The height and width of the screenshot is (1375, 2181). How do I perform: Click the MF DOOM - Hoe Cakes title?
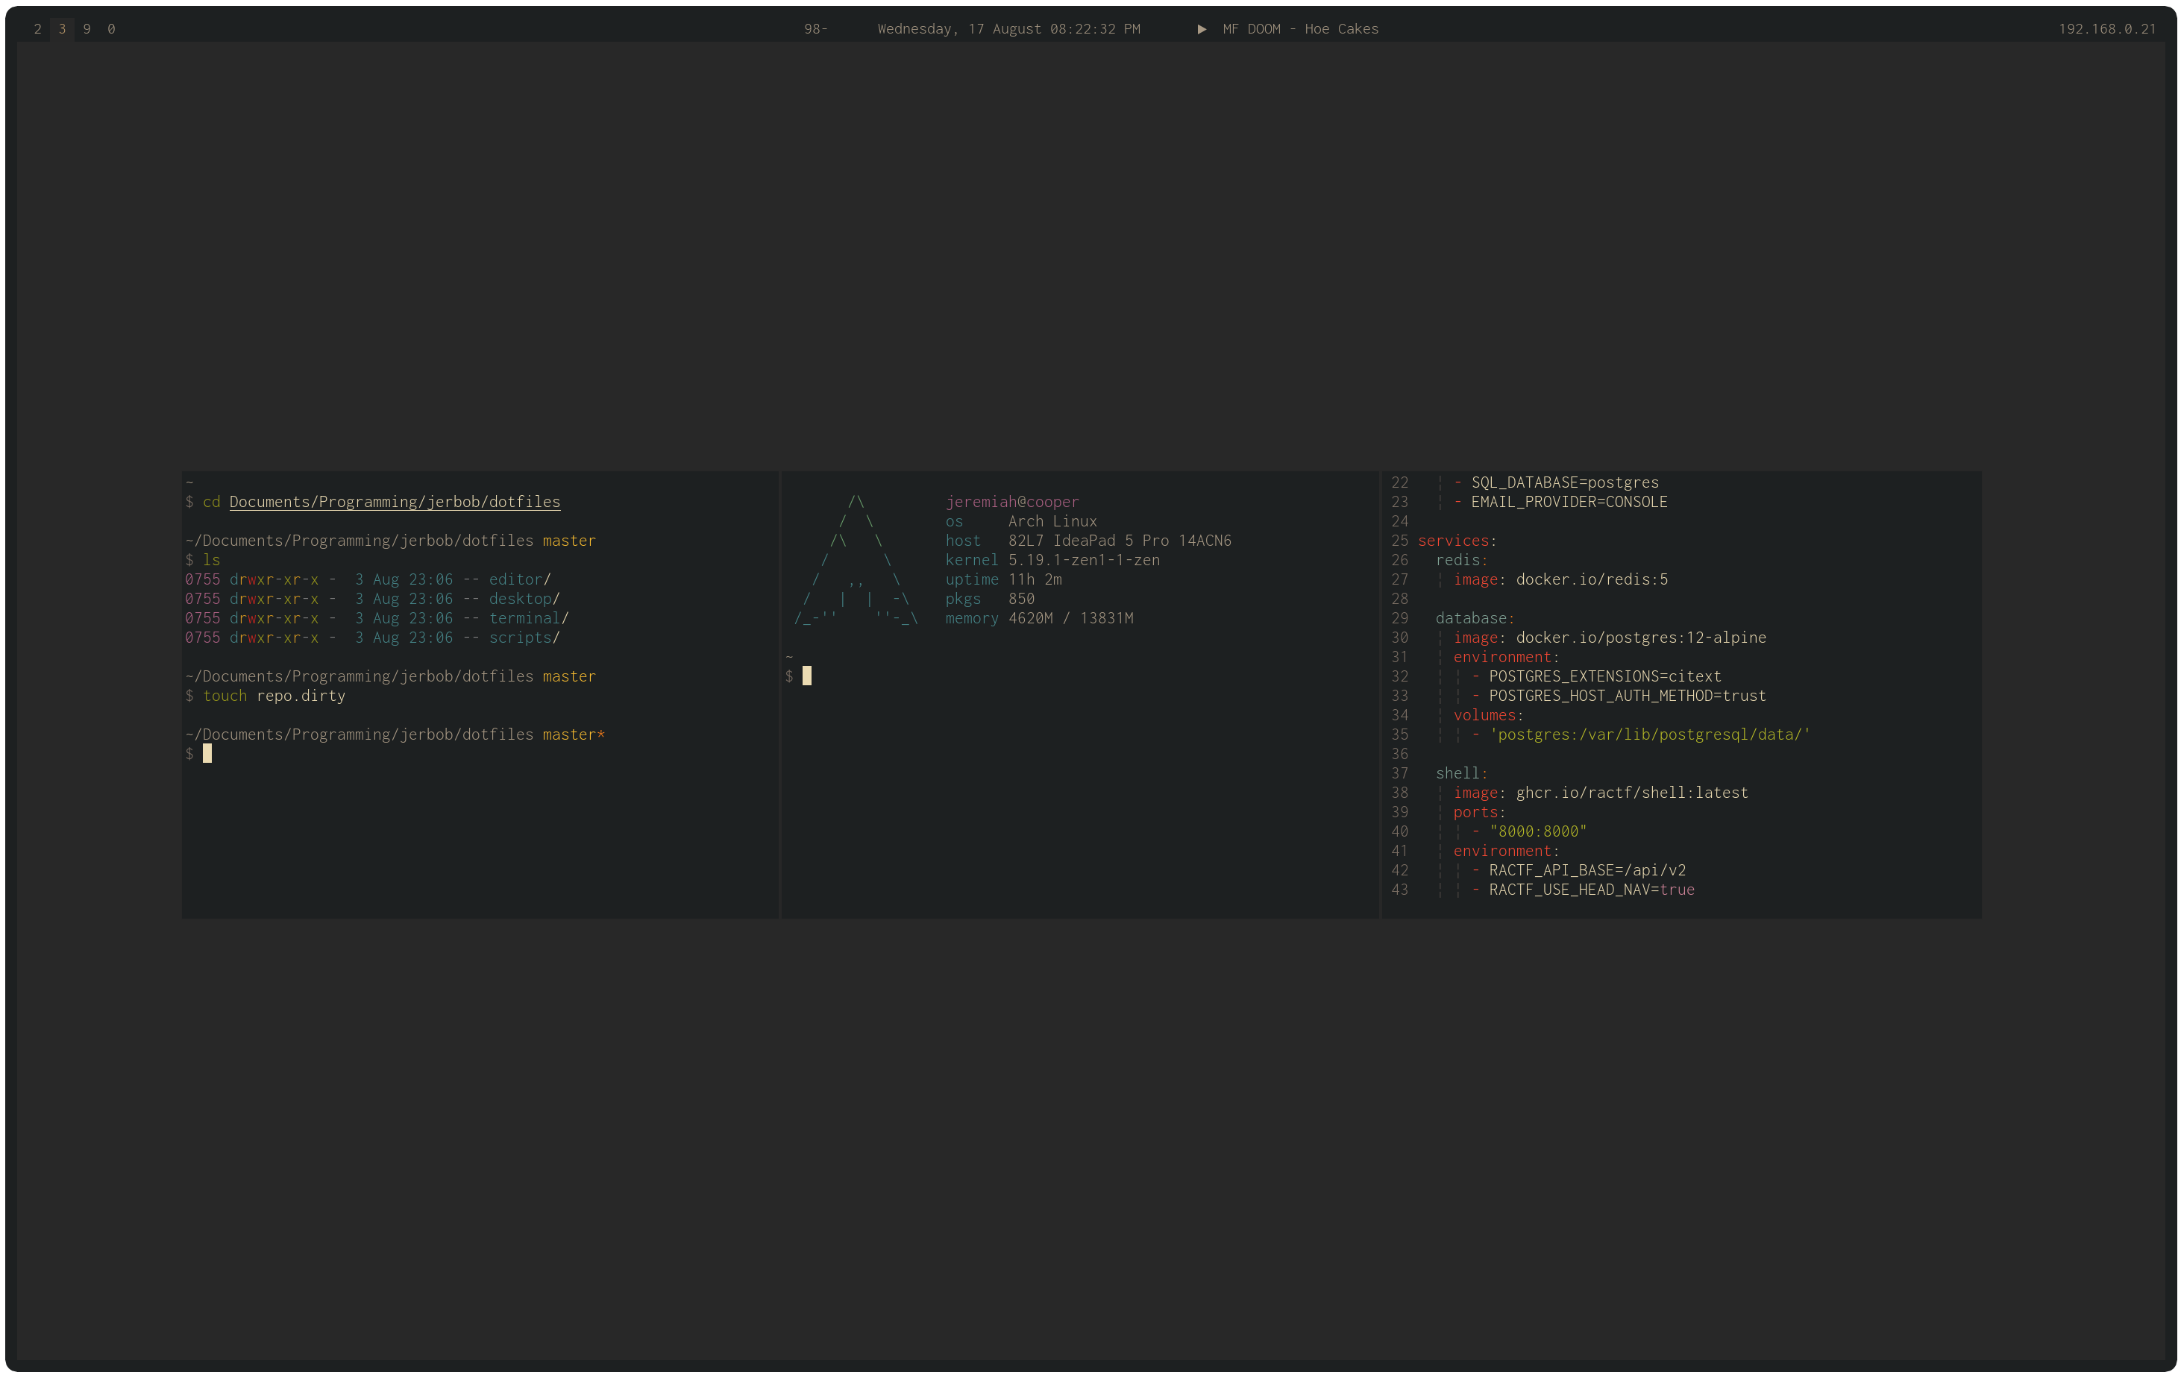(x=1299, y=29)
